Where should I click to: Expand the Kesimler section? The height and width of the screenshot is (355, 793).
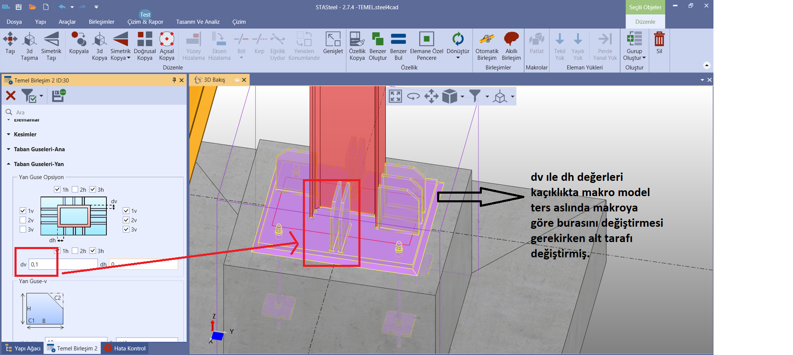click(x=9, y=134)
